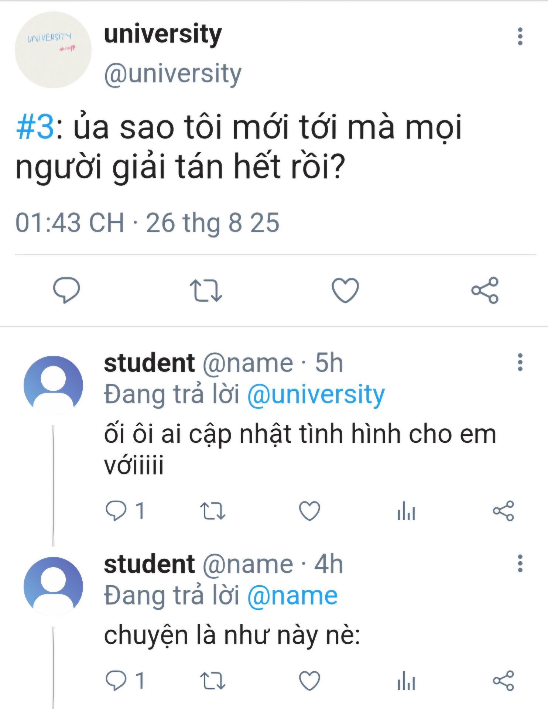The width and height of the screenshot is (548, 709).
Task: Like the 5h student comment
Action: tap(309, 511)
